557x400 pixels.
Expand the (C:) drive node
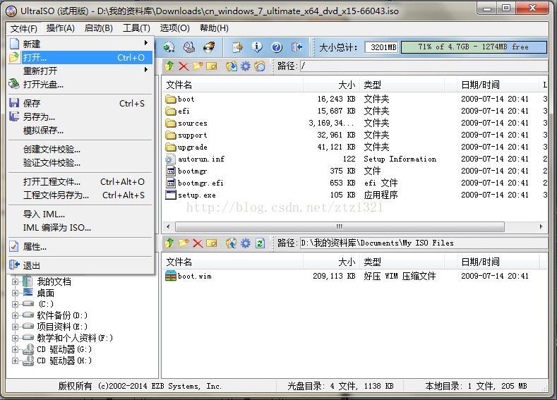pos(15,304)
